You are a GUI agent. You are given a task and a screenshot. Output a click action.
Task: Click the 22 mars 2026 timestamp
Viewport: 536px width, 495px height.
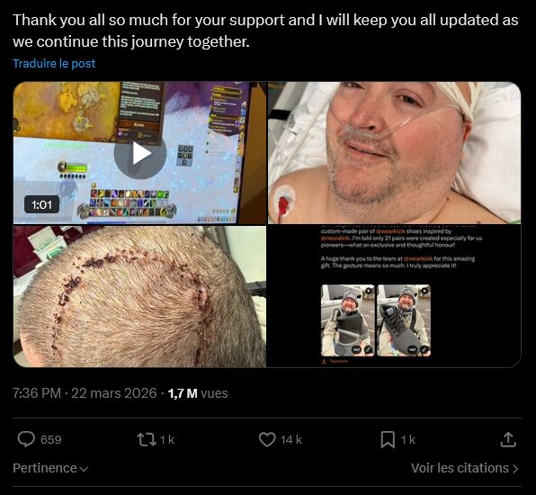[x=114, y=393]
